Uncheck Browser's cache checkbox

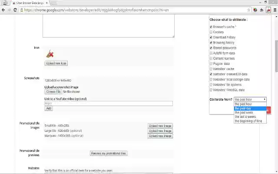(211, 27)
